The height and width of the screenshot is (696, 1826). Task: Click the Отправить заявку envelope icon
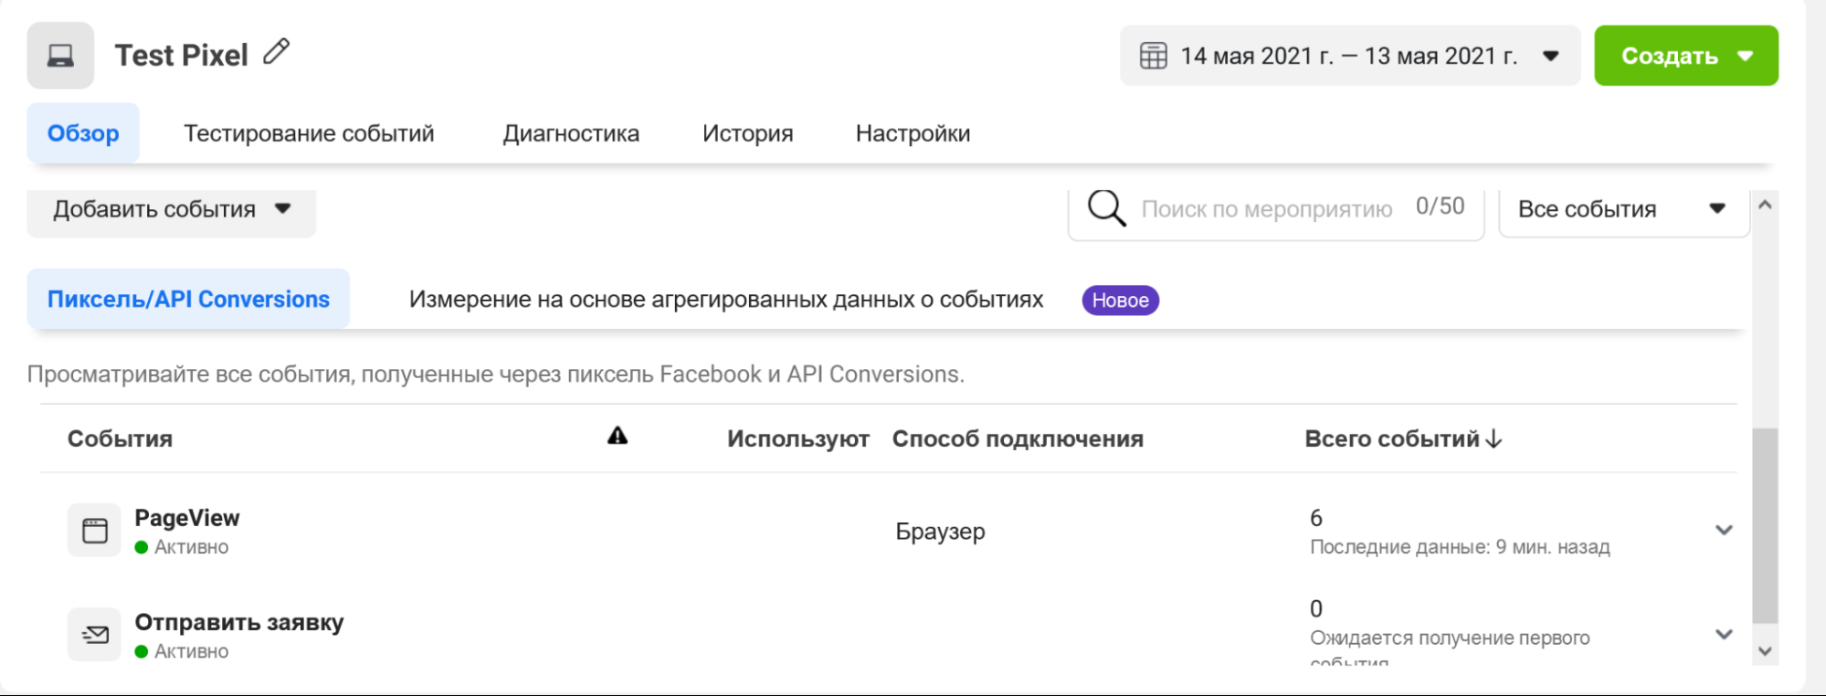94,634
